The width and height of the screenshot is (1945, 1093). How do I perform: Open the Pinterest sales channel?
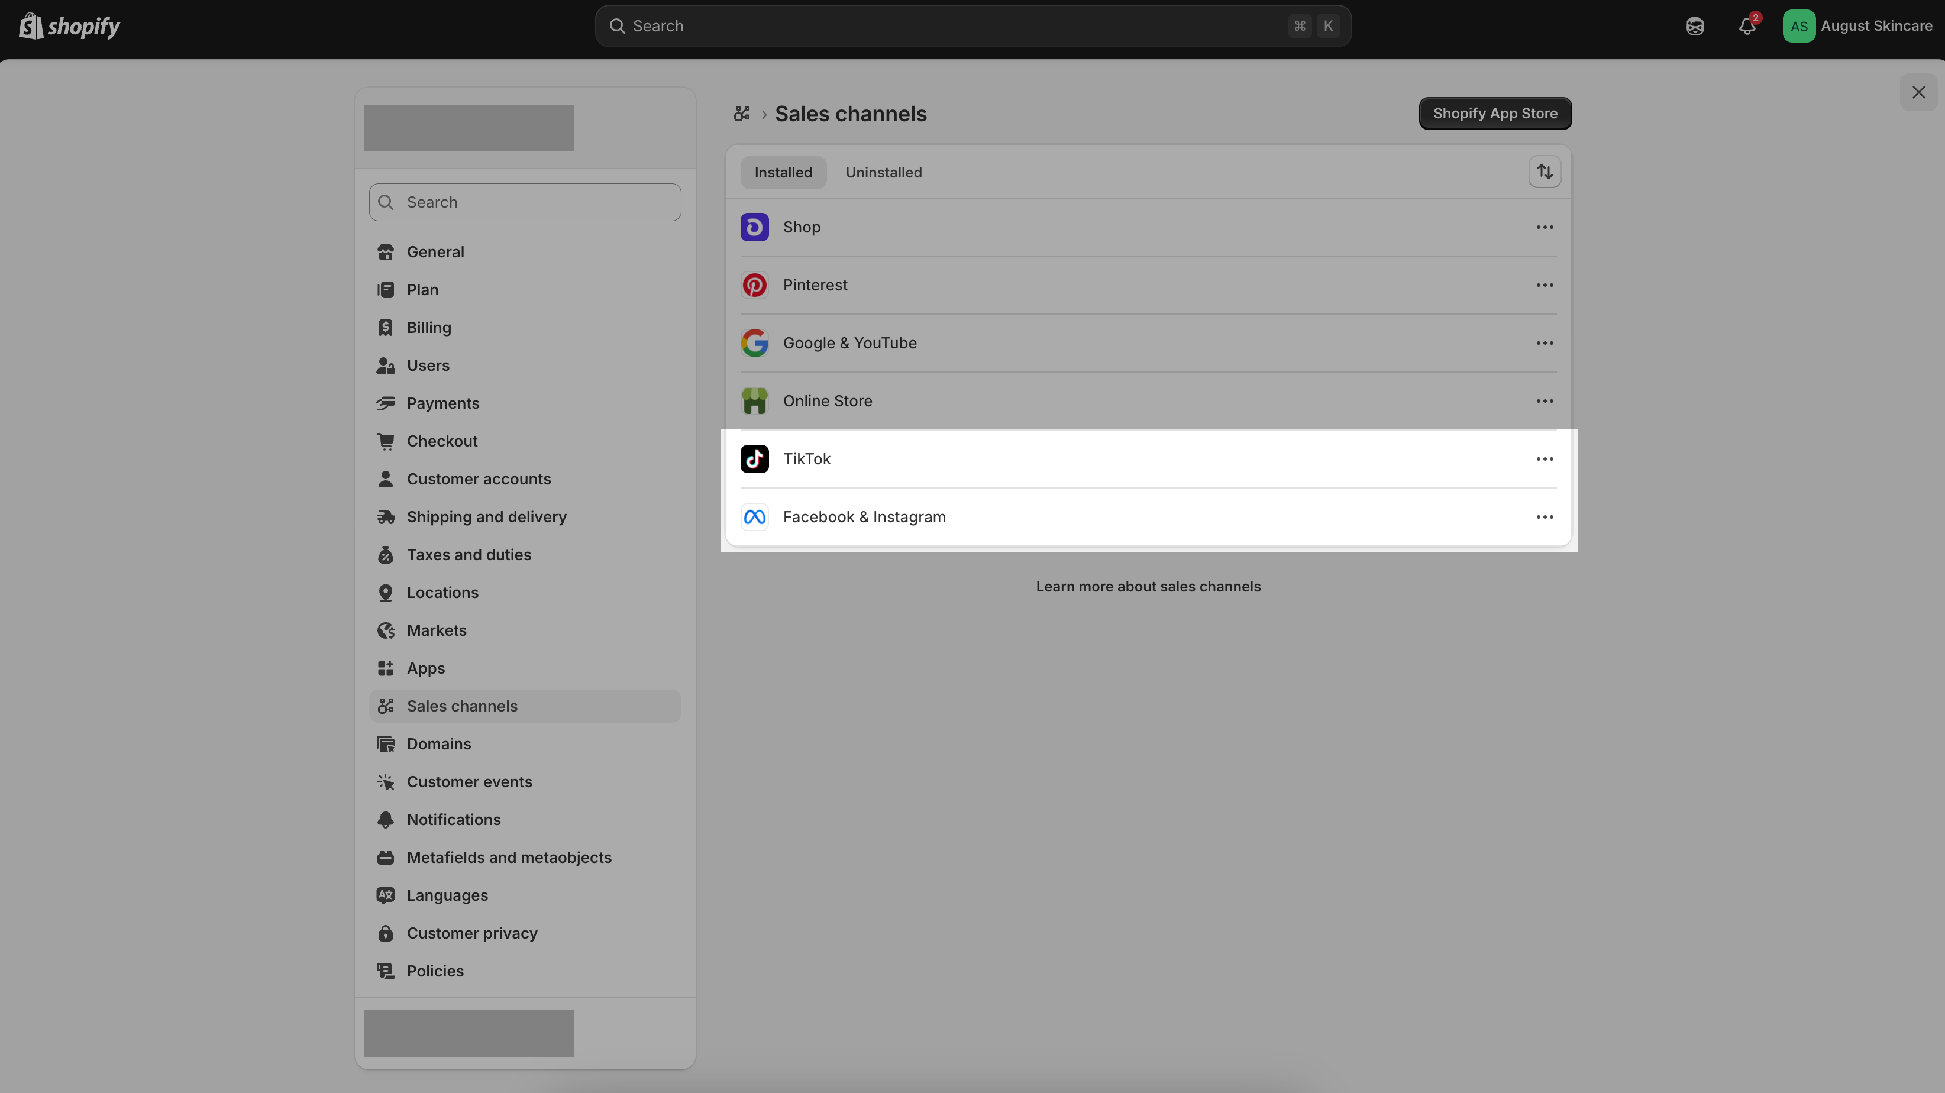click(x=1148, y=285)
